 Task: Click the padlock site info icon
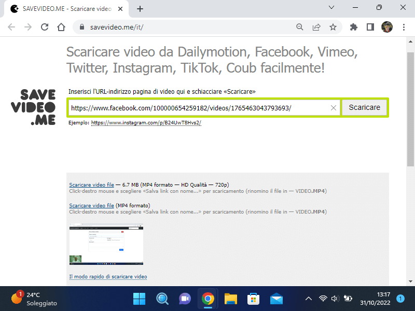tap(82, 27)
